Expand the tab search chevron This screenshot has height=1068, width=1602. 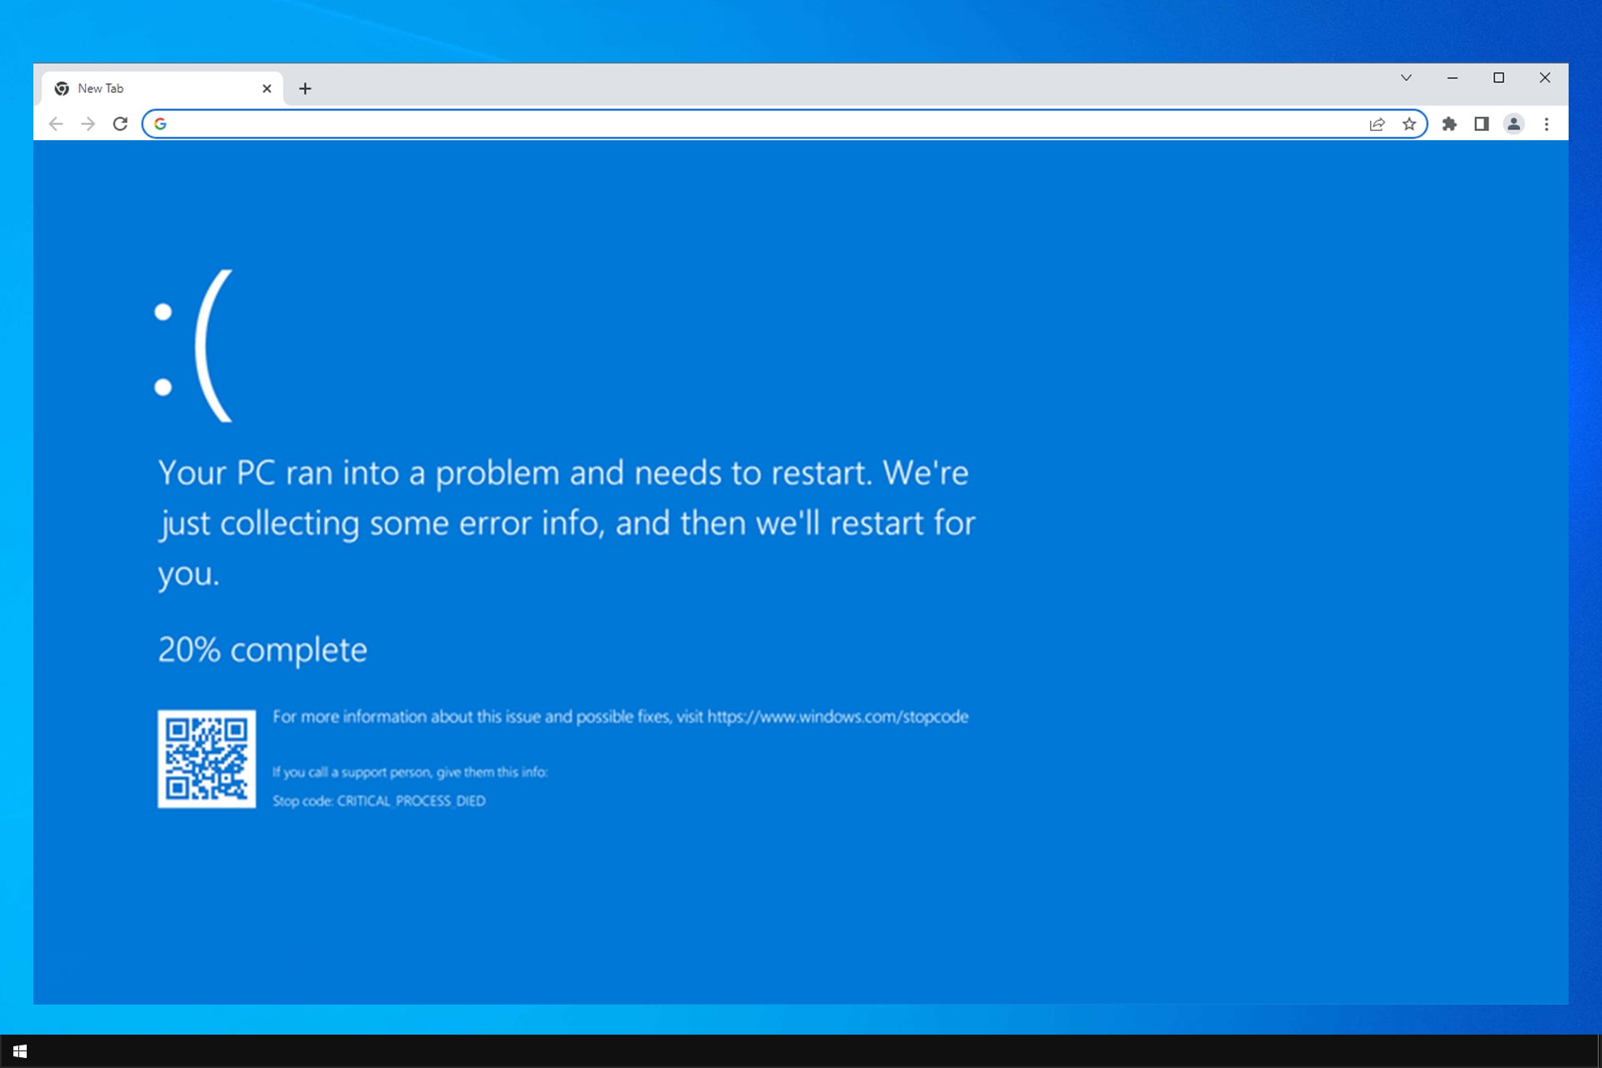pyautogui.click(x=1406, y=78)
